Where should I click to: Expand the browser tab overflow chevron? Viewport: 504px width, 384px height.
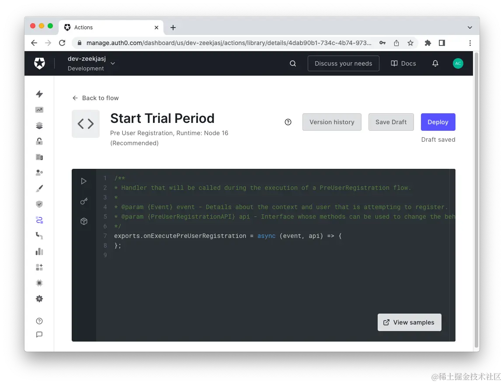pyautogui.click(x=469, y=27)
